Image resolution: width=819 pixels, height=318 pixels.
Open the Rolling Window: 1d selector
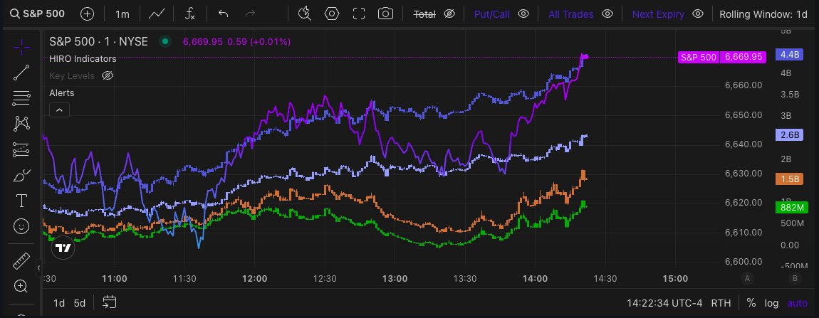tap(763, 15)
